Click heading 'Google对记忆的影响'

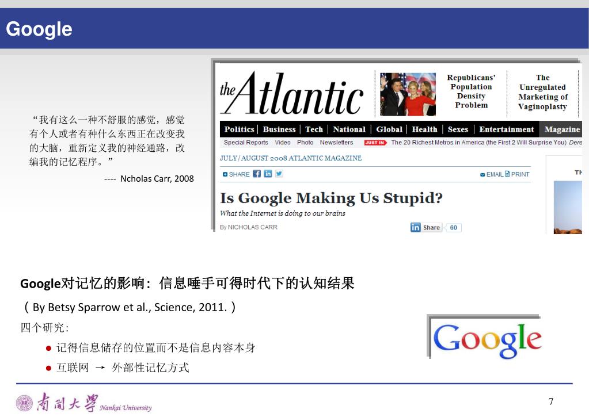pyautogui.click(x=82, y=283)
